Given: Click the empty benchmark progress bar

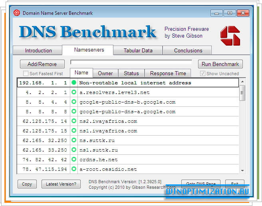Looking at the screenshot, I should (x=131, y=62).
